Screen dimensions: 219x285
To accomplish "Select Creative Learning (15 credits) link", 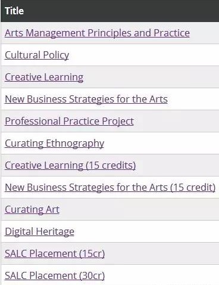I will coord(70,165).
